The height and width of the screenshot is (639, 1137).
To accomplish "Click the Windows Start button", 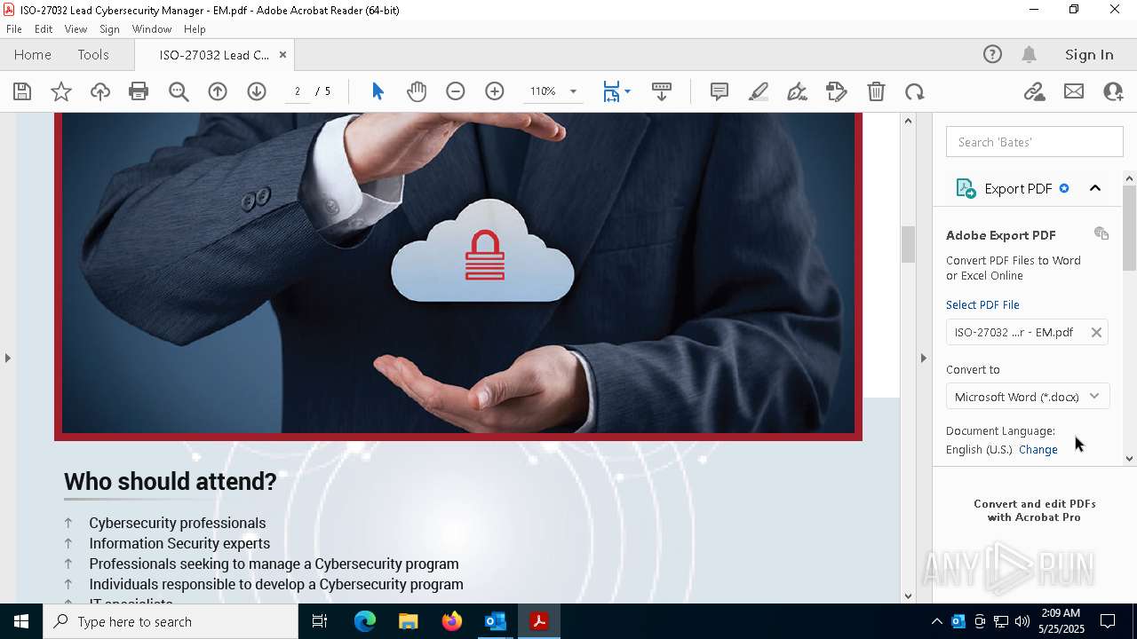I will pos(21,621).
